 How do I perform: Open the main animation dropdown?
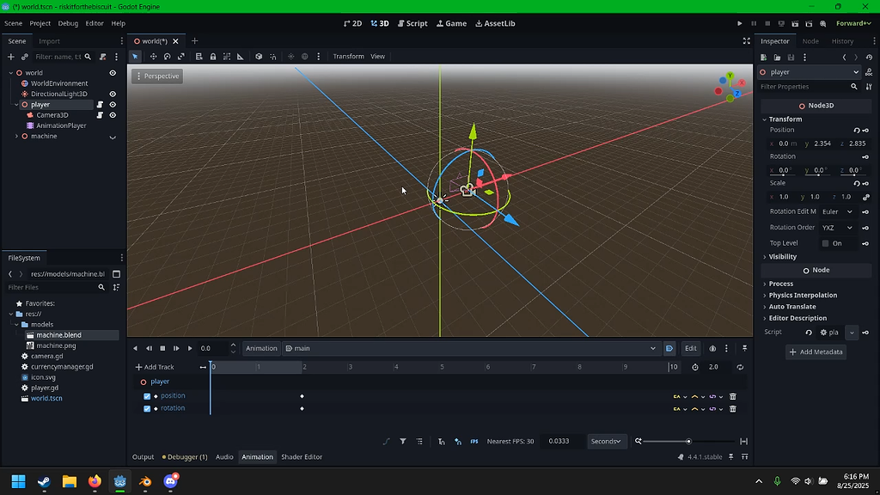click(471, 349)
